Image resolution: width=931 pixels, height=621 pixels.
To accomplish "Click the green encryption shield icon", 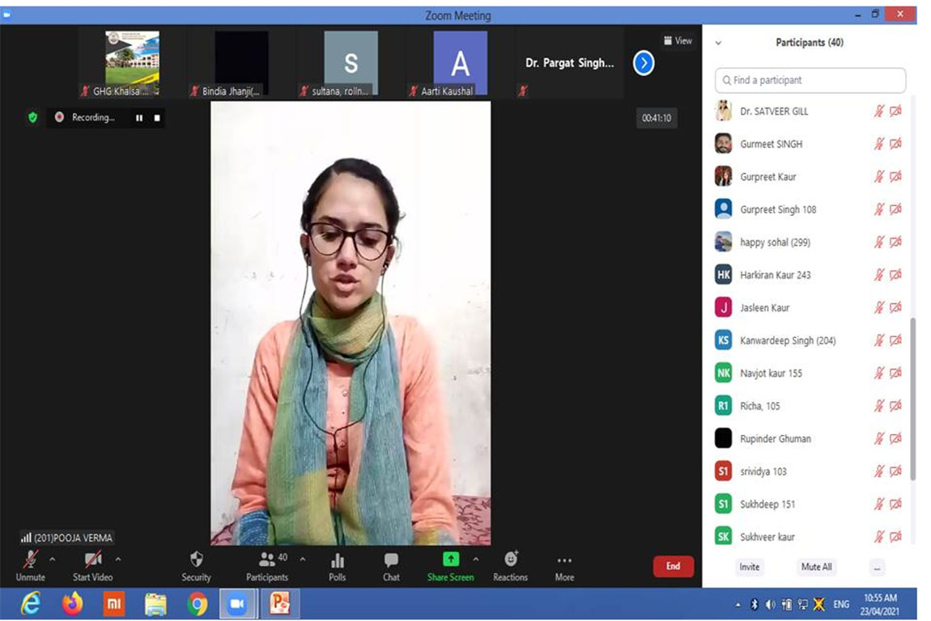I will pos(32,117).
